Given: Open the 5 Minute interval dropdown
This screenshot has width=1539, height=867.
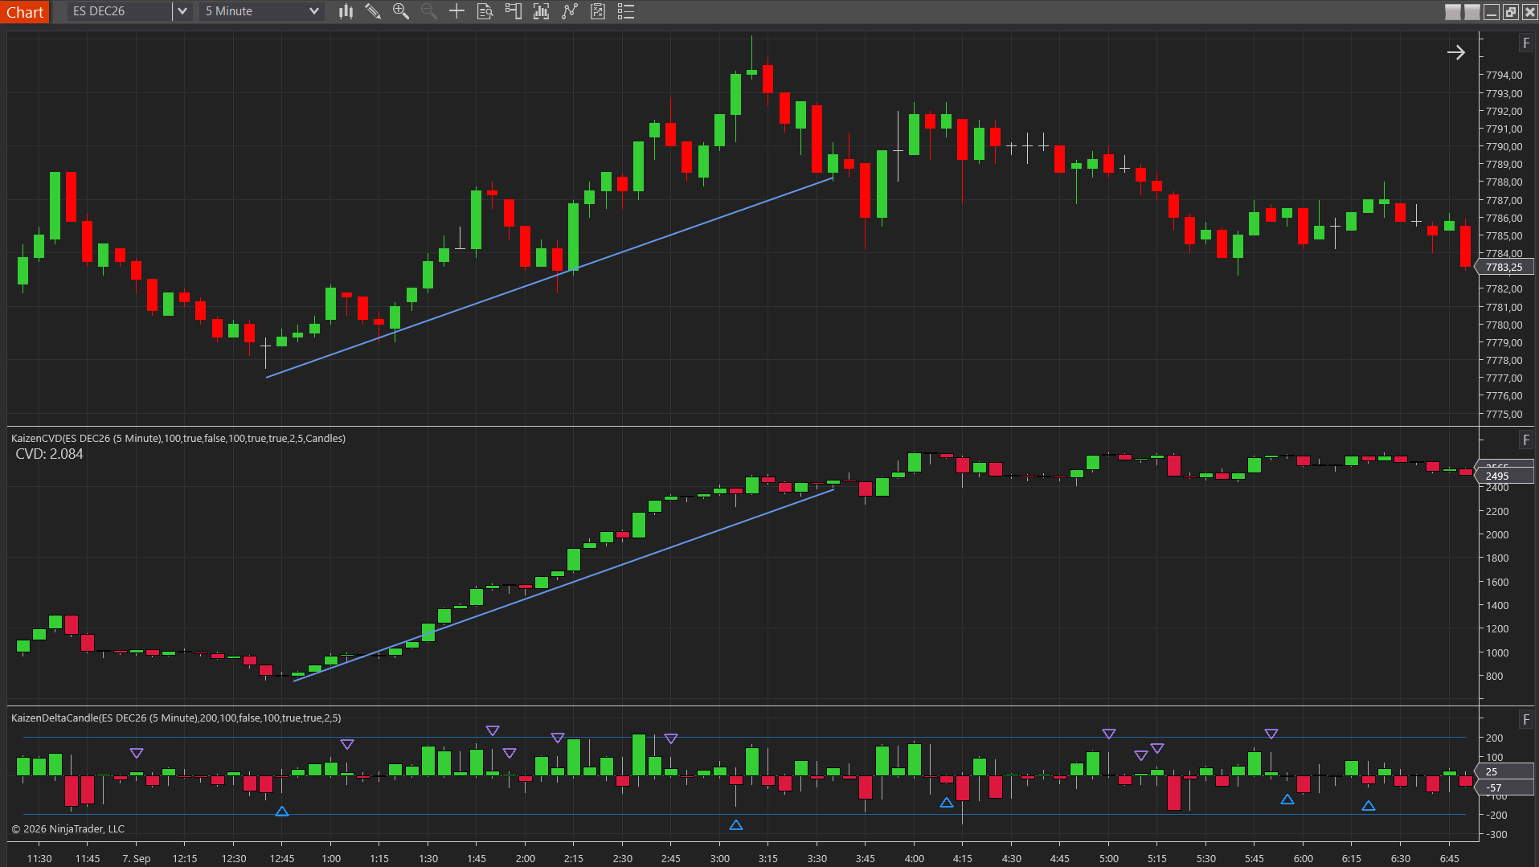Looking at the screenshot, I should (262, 11).
